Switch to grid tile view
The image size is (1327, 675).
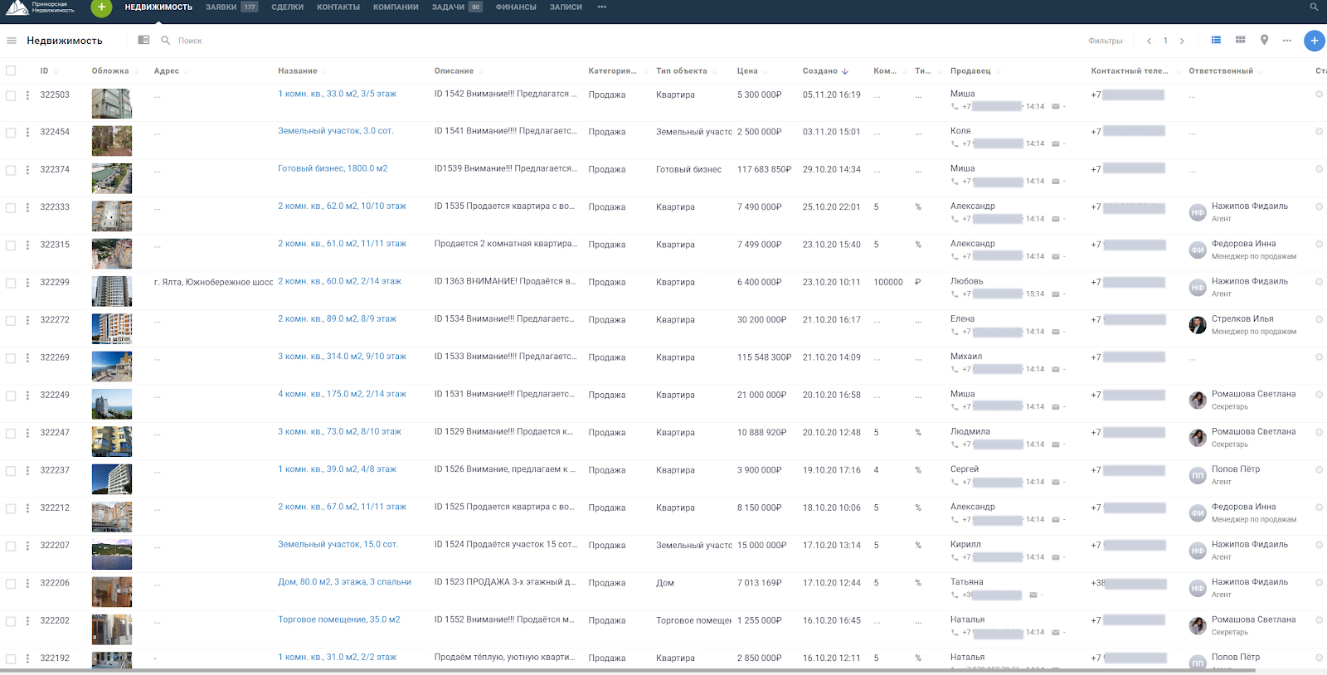(x=1240, y=40)
